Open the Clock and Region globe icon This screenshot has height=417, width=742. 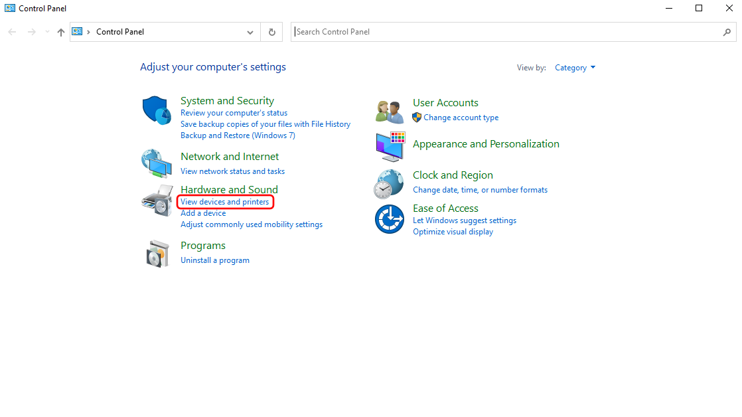click(x=389, y=184)
